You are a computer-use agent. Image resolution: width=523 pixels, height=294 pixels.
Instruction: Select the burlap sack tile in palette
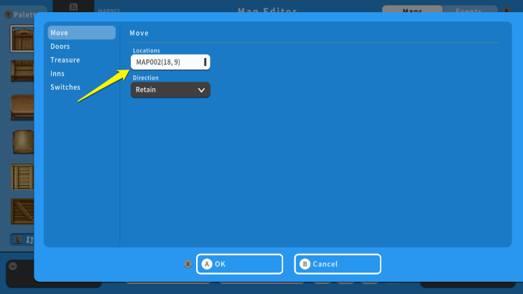pyautogui.click(x=23, y=142)
